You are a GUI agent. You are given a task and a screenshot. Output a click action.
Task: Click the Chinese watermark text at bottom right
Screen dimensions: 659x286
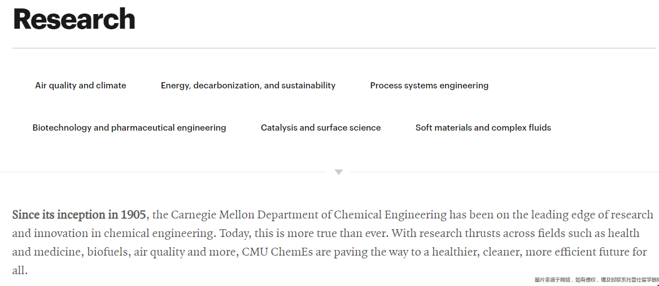click(596, 280)
